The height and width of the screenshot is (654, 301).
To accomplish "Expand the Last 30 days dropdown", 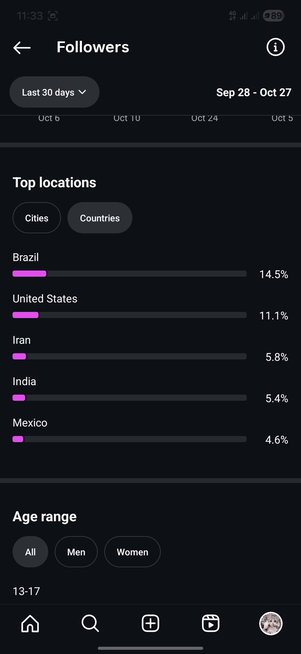I will (x=54, y=92).
